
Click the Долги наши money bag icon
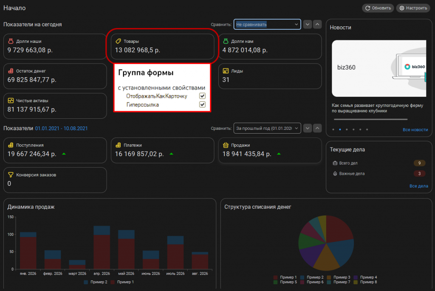coord(11,41)
